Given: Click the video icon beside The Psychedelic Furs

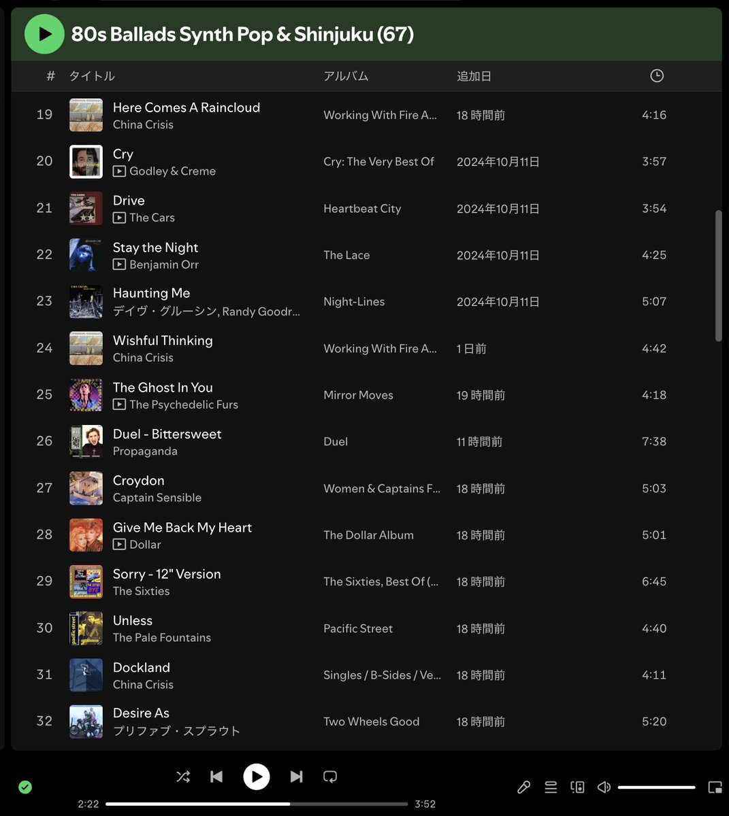Looking at the screenshot, I should [x=119, y=405].
